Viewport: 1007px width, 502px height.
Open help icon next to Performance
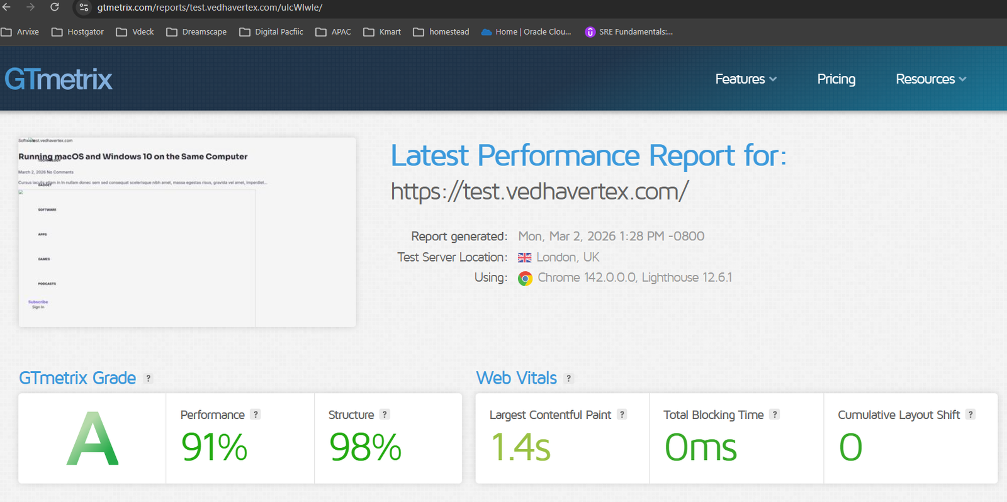point(255,415)
